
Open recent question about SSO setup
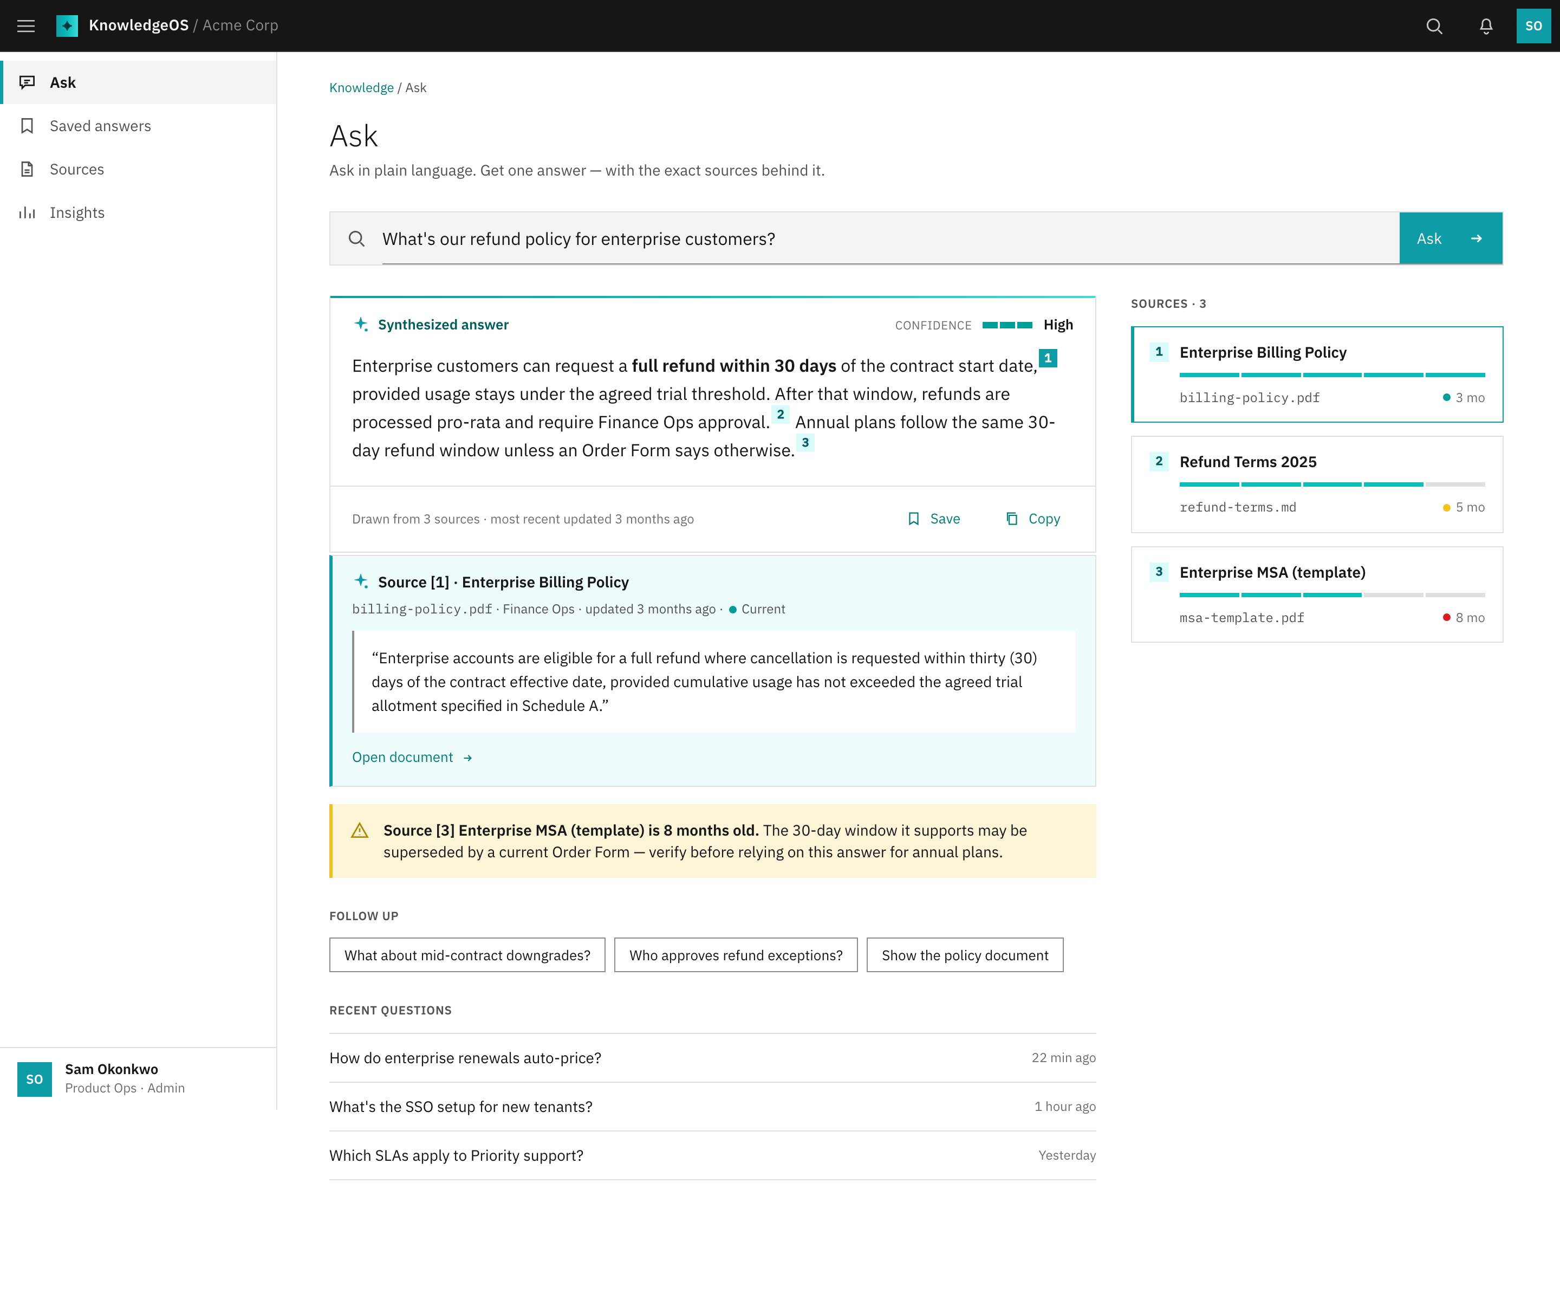[712, 1107]
